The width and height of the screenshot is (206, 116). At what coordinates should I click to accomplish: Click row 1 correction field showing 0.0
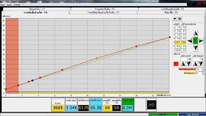tap(184, 27)
